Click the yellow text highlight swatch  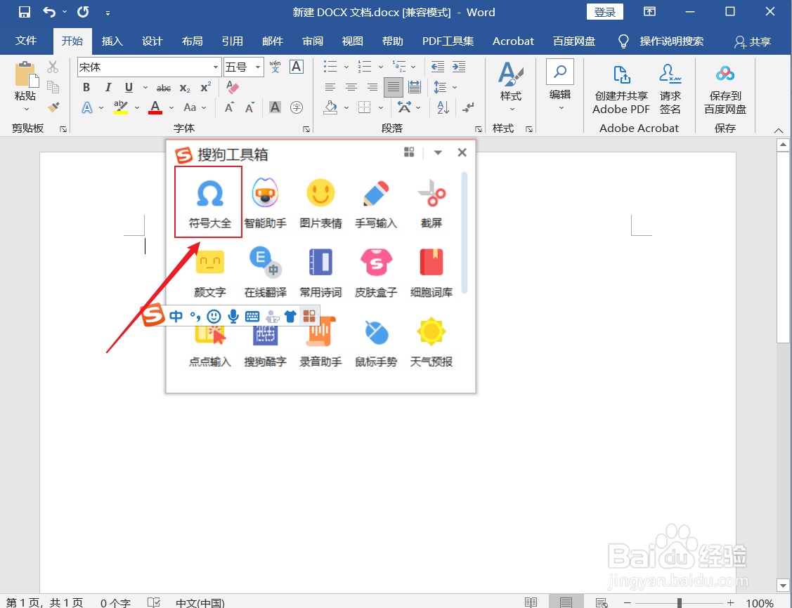[x=121, y=107]
